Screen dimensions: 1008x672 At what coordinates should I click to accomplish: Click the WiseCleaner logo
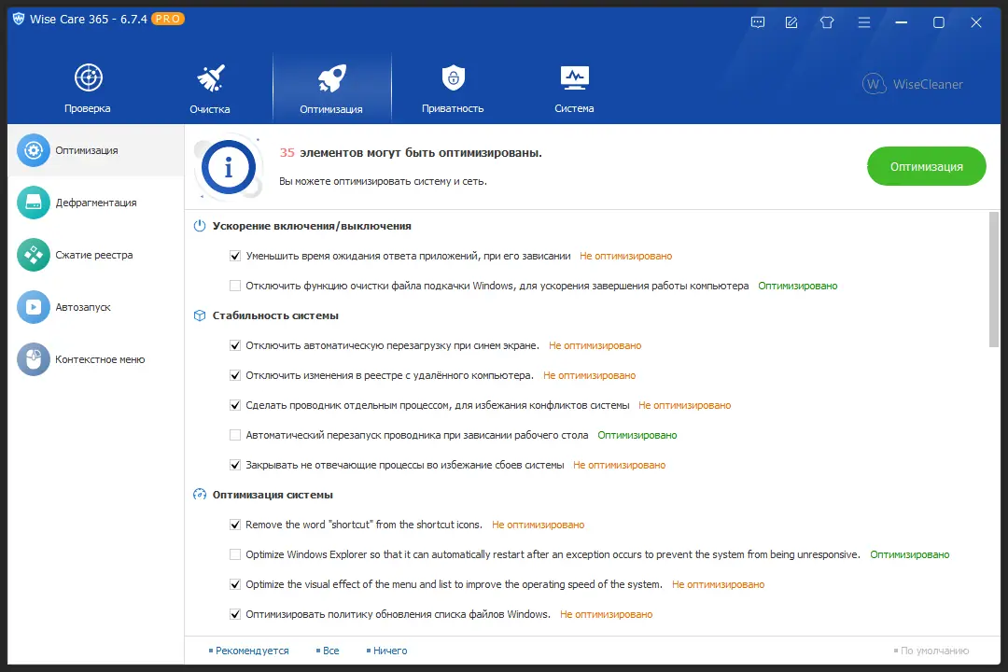912,84
